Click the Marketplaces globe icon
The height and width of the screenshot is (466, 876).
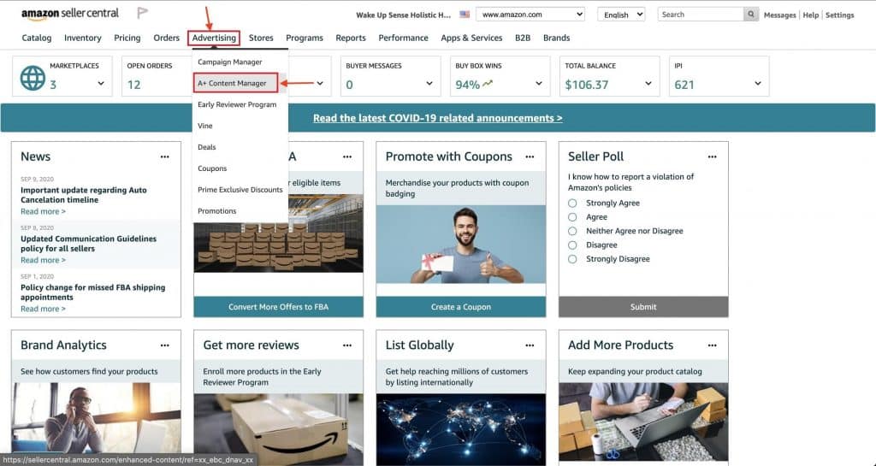[x=33, y=78]
